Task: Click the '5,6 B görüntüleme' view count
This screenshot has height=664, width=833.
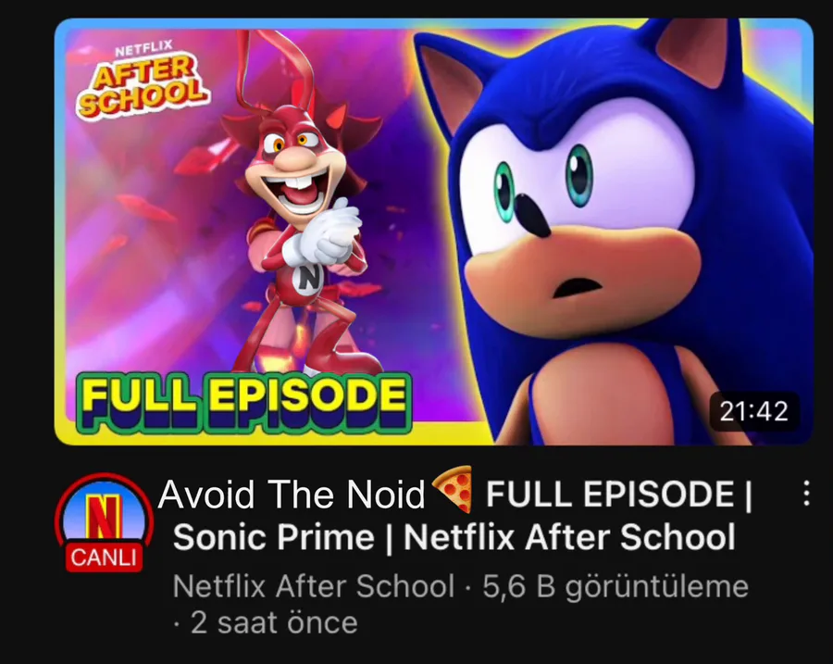Action: click(x=615, y=587)
